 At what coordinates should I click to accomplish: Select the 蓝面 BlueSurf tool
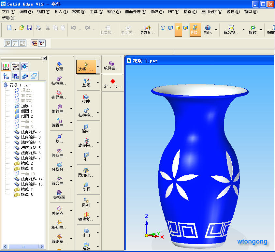coord(59,67)
